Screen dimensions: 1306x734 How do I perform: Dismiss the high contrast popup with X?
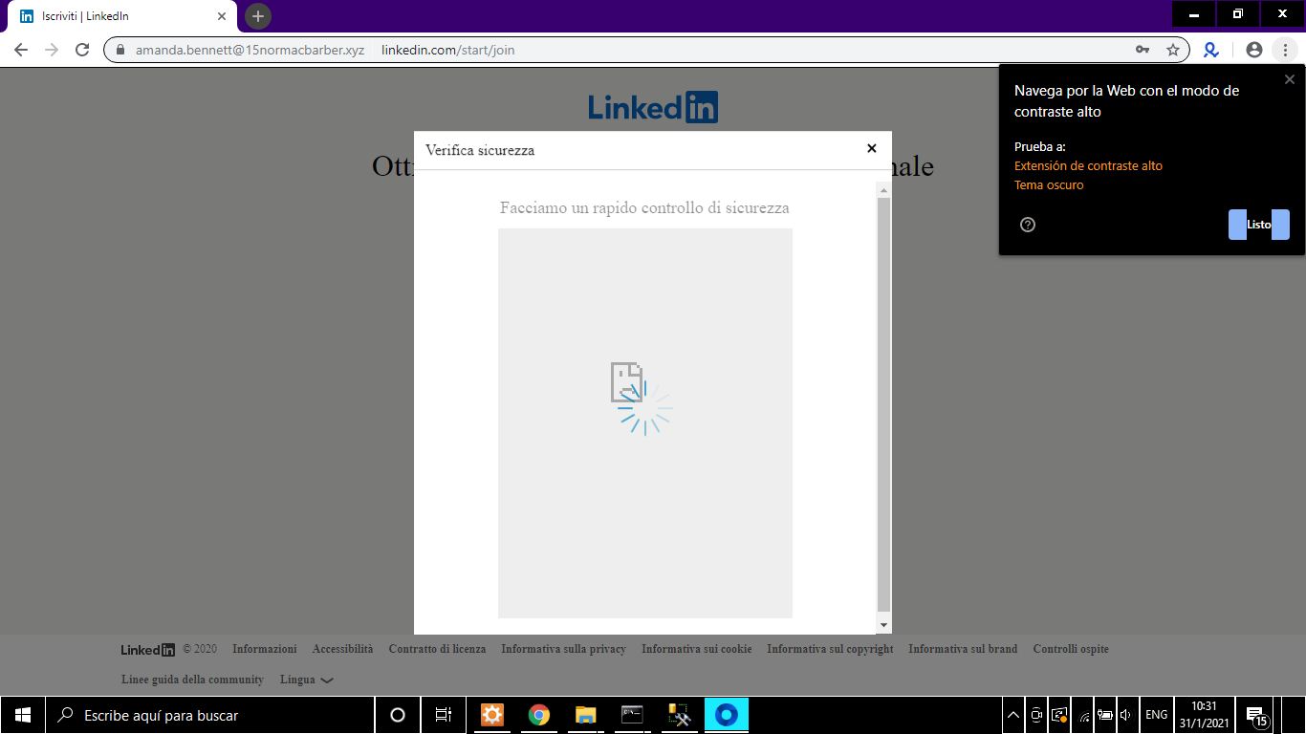tap(1290, 79)
